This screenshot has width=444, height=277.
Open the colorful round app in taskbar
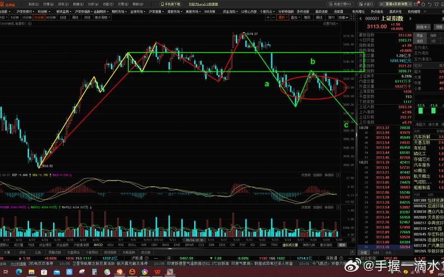pyautogui.click(x=145, y=272)
